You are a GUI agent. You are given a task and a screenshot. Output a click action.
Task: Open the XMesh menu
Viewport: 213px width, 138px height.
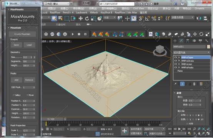[x=94, y=13]
